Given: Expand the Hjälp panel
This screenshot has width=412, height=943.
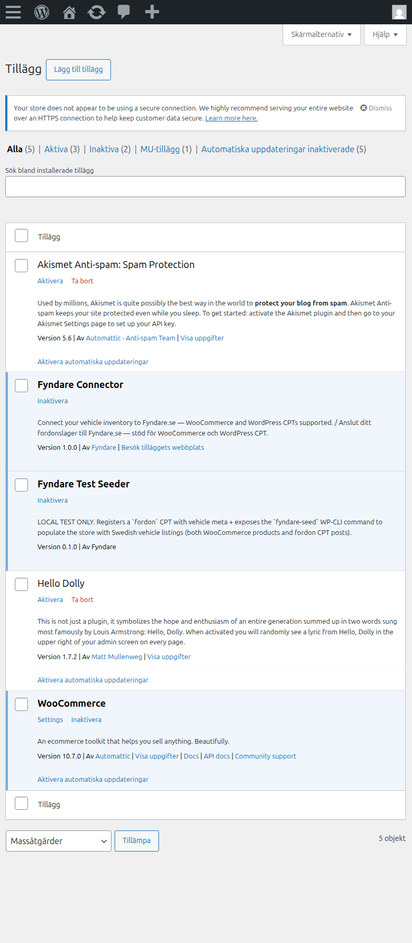Looking at the screenshot, I should [385, 34].
